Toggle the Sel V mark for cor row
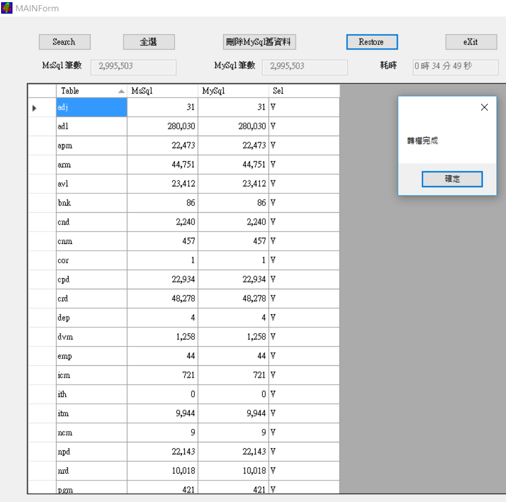Viewport: 506px width, 502px height. [273, 260]
